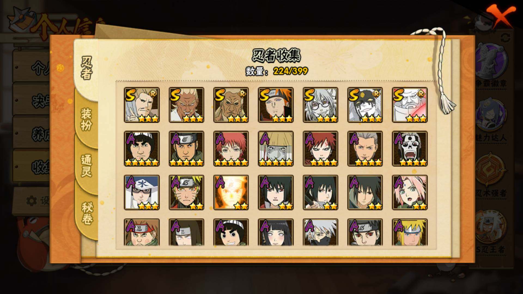Open the 装扮 costume tab

87,119
